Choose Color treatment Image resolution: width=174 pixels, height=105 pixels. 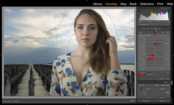[157, 85]
